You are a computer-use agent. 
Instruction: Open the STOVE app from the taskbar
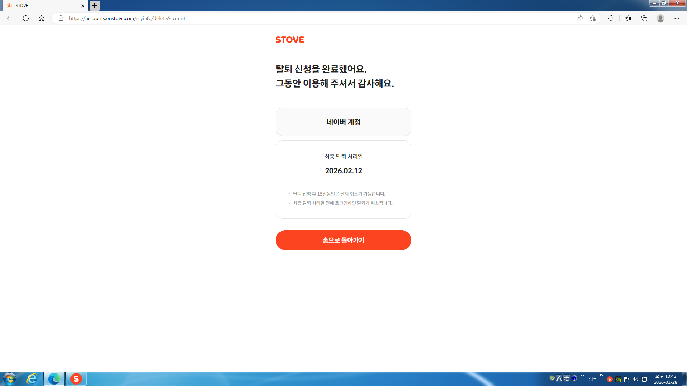point(76,379)
